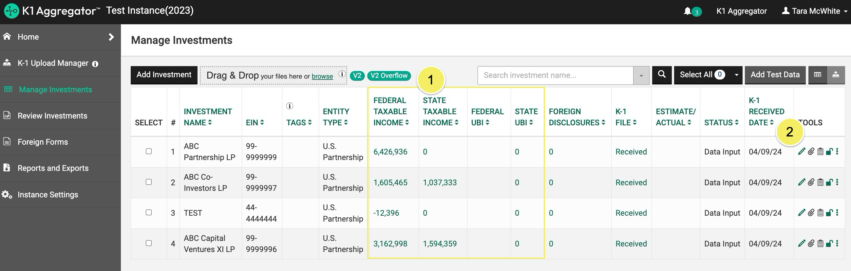Click the pencil edit icon for TEST row

801,212
